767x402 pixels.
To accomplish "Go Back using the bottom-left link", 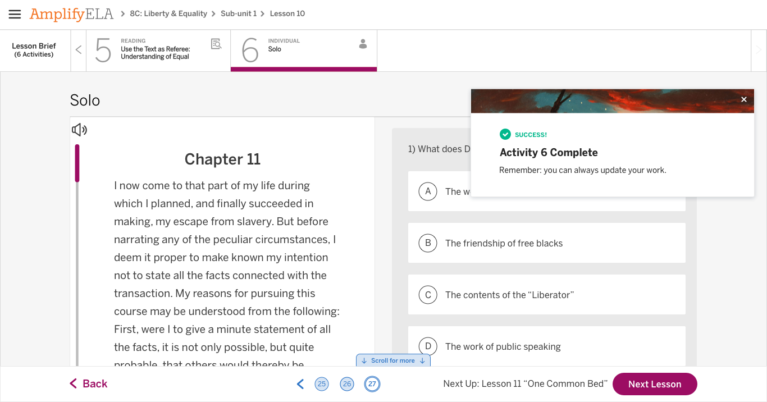I will click(x=88, y=383).
